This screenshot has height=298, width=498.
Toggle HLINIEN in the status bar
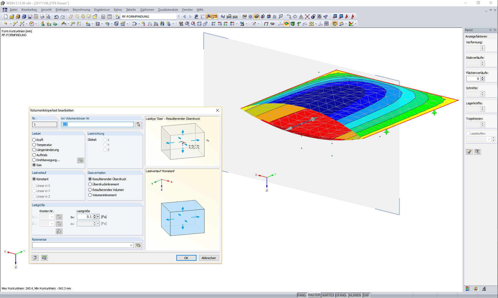(355, 295)
